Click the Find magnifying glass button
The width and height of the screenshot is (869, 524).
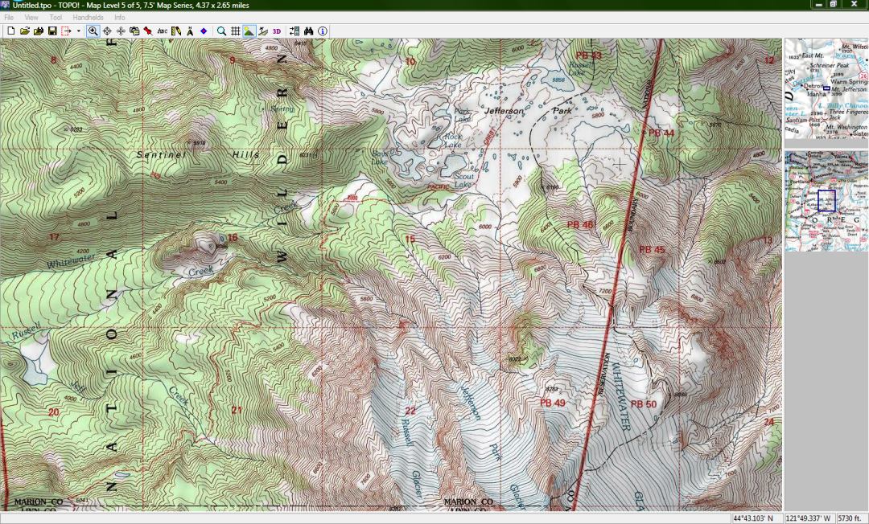pos(221,31)
